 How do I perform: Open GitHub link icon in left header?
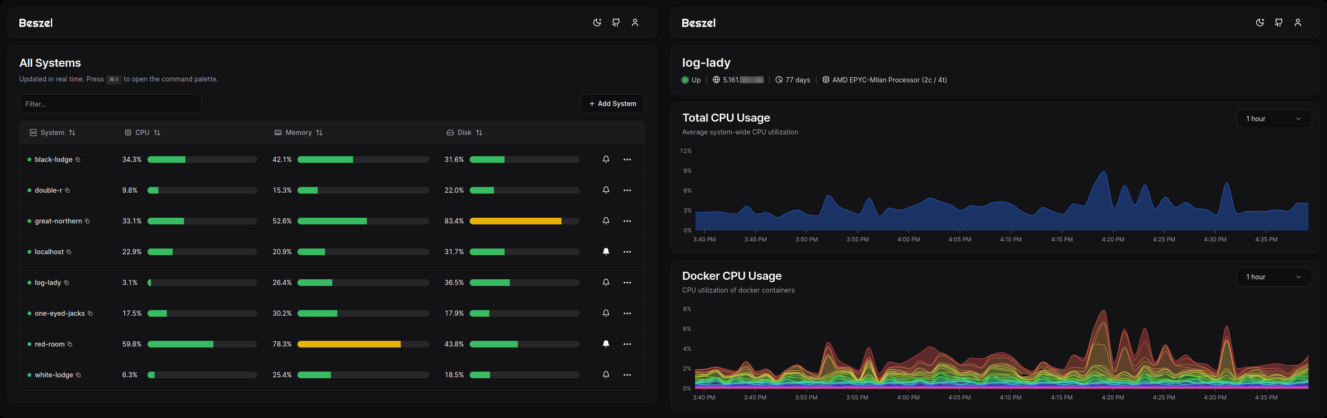616,23
